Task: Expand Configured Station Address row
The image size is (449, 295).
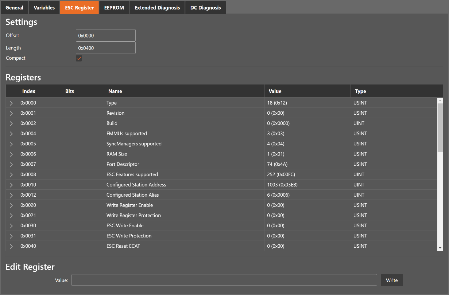Action: pyautogui.click(x=11, y=185)
